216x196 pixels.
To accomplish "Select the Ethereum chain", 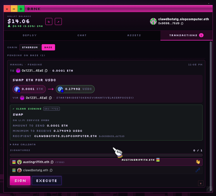I will (x=30, y=47).
